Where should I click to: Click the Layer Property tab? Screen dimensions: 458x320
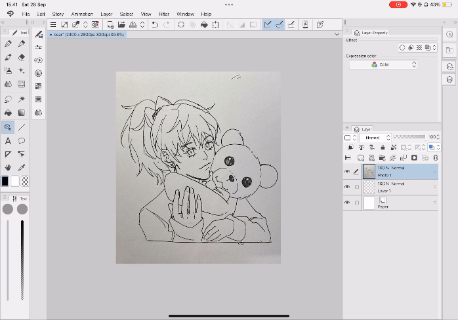point(371,33)
